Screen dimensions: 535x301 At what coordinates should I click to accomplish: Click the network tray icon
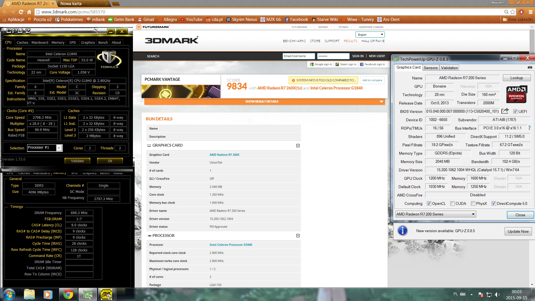[x=489, y=294]
